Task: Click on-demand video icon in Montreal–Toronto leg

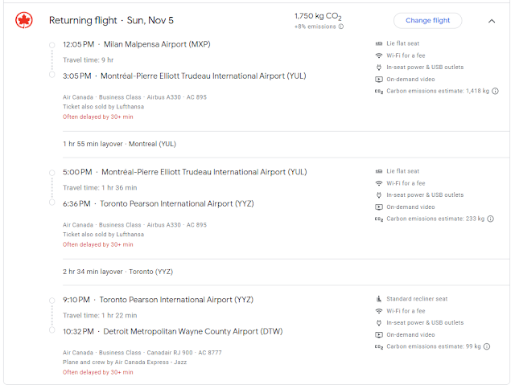Action: tap(379, 207)
